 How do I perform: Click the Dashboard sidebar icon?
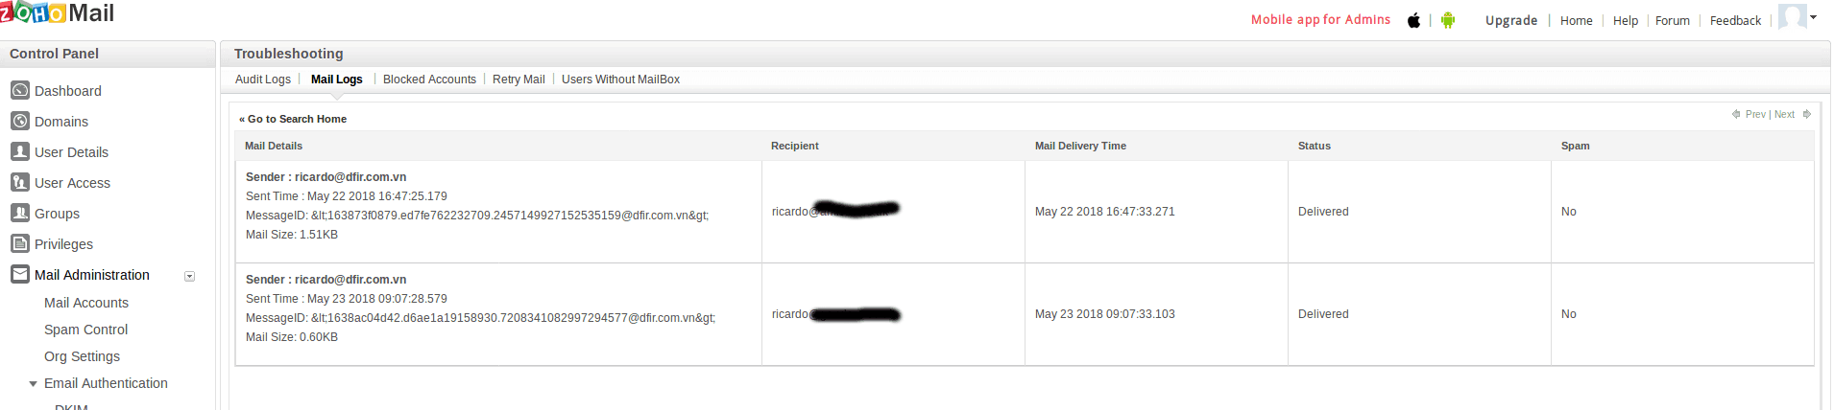click(x=20, y=90)
